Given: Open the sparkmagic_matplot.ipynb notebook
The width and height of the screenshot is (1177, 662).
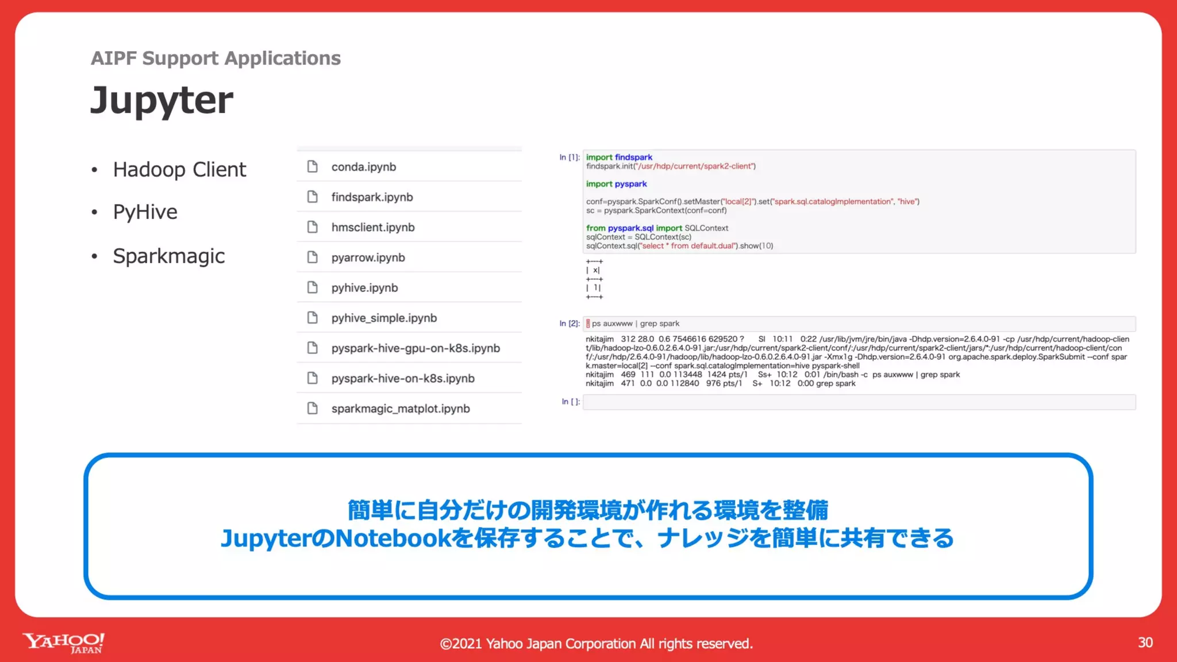Looking at the screenshot, I should (x=400, y=409).
